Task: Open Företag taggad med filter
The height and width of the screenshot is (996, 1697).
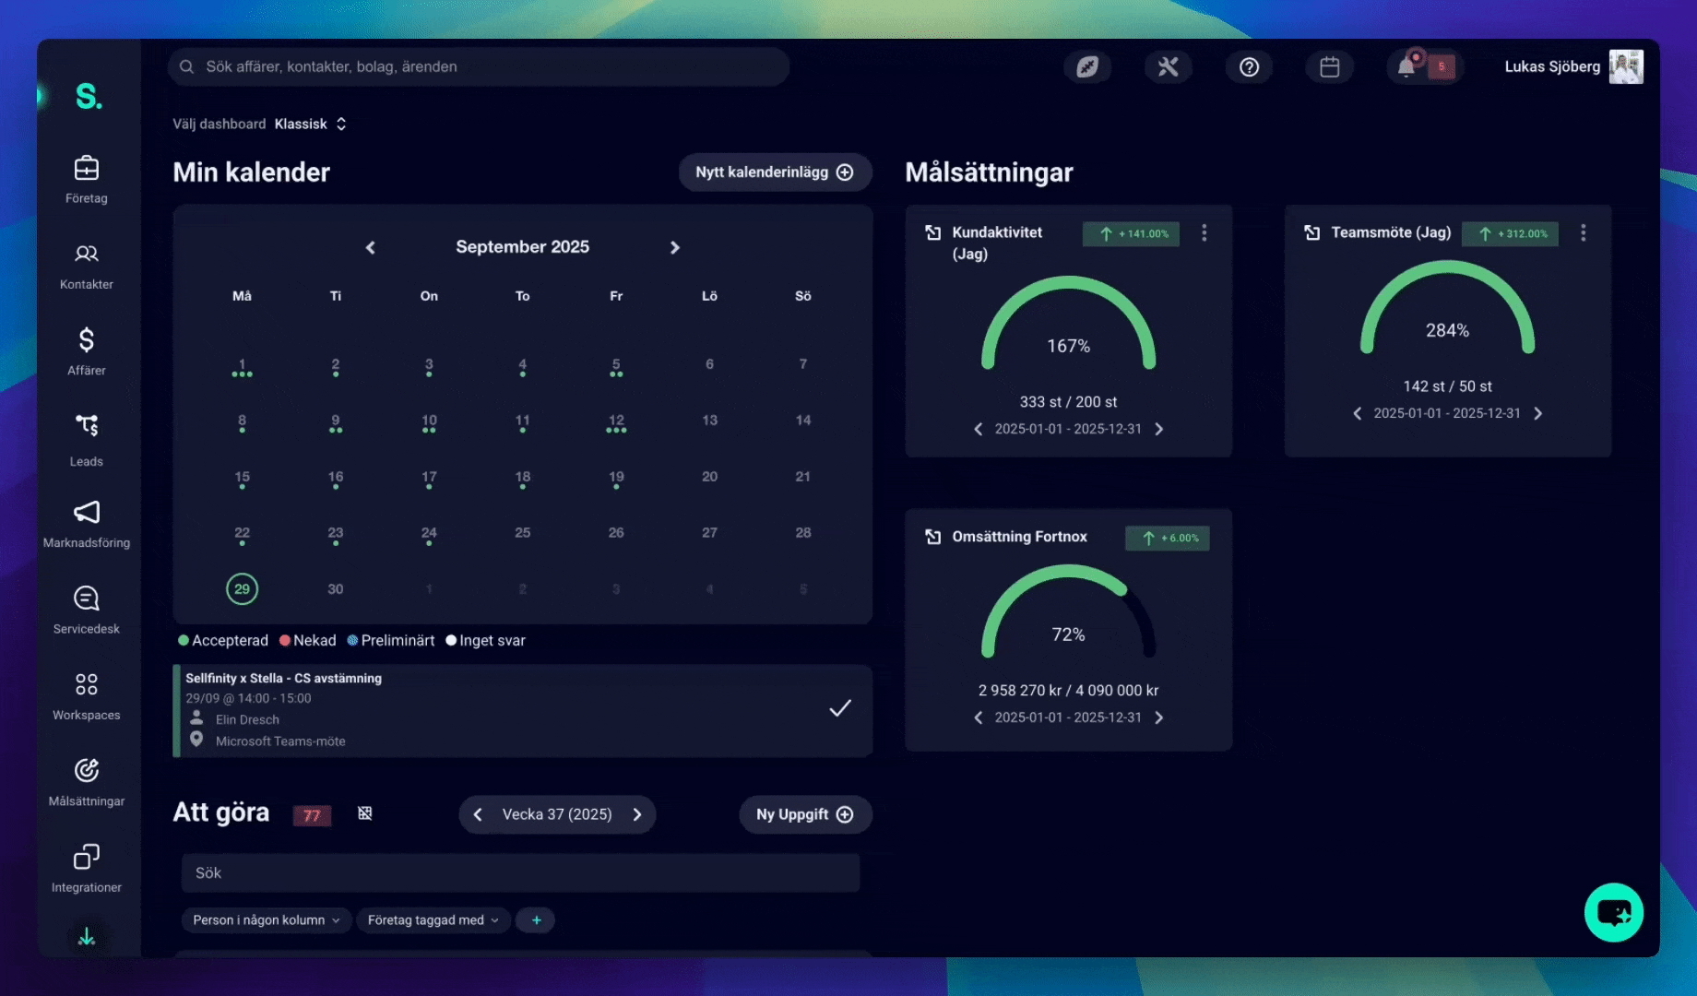Action: pyautogui.click(x=433, y=919)
